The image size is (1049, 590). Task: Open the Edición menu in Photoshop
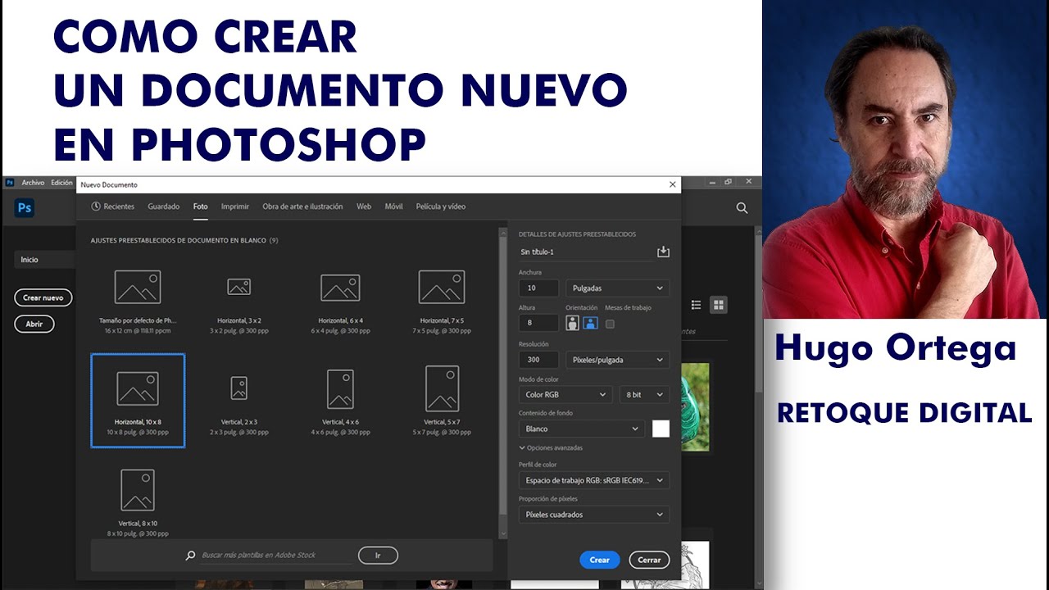pos(61,183)
